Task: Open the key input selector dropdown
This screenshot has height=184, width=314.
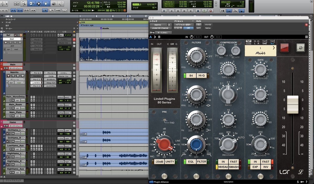Action: [x=164, y=32]
